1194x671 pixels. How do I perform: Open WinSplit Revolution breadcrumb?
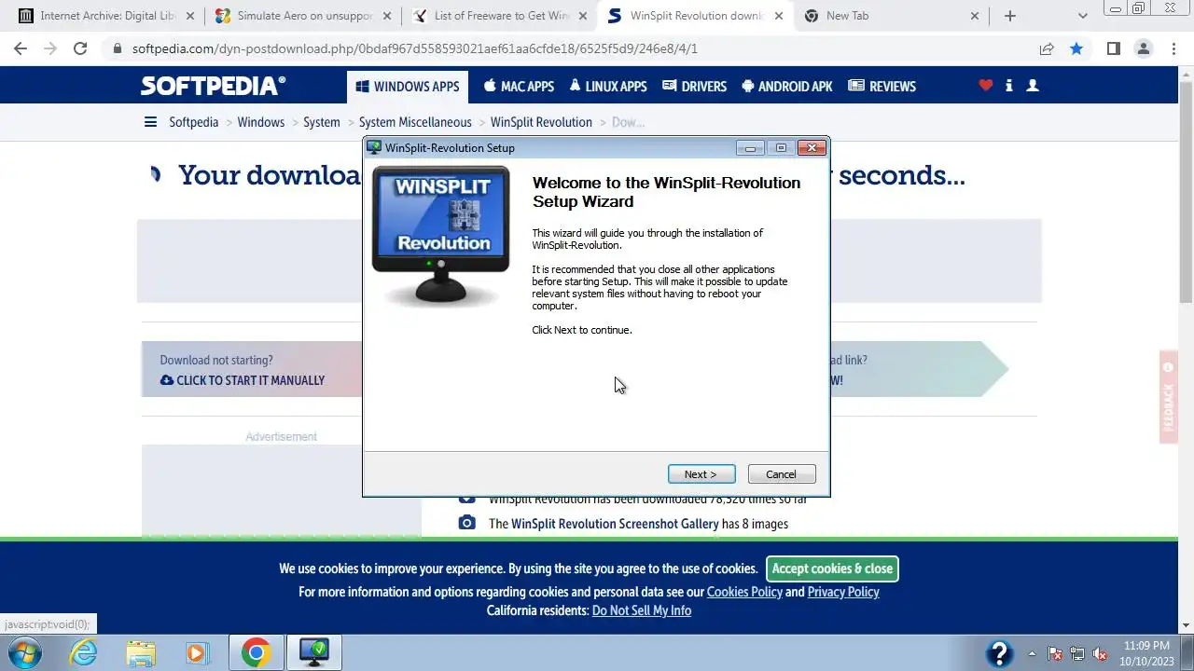tap(541, 122)
